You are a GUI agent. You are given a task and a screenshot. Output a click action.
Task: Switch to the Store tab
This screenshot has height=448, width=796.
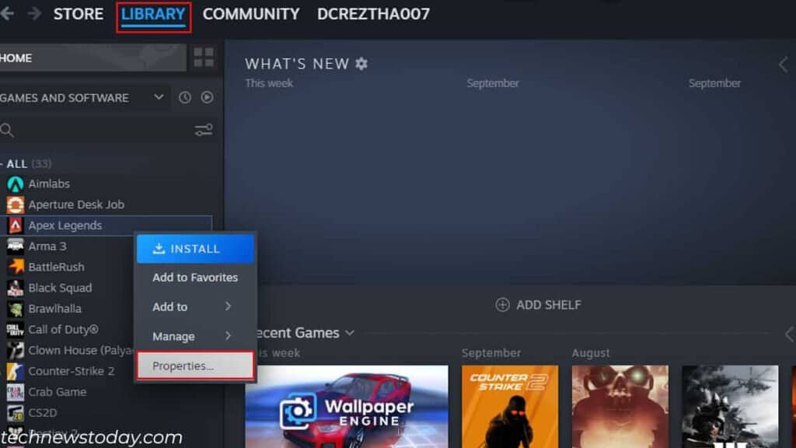click(79, 14)
